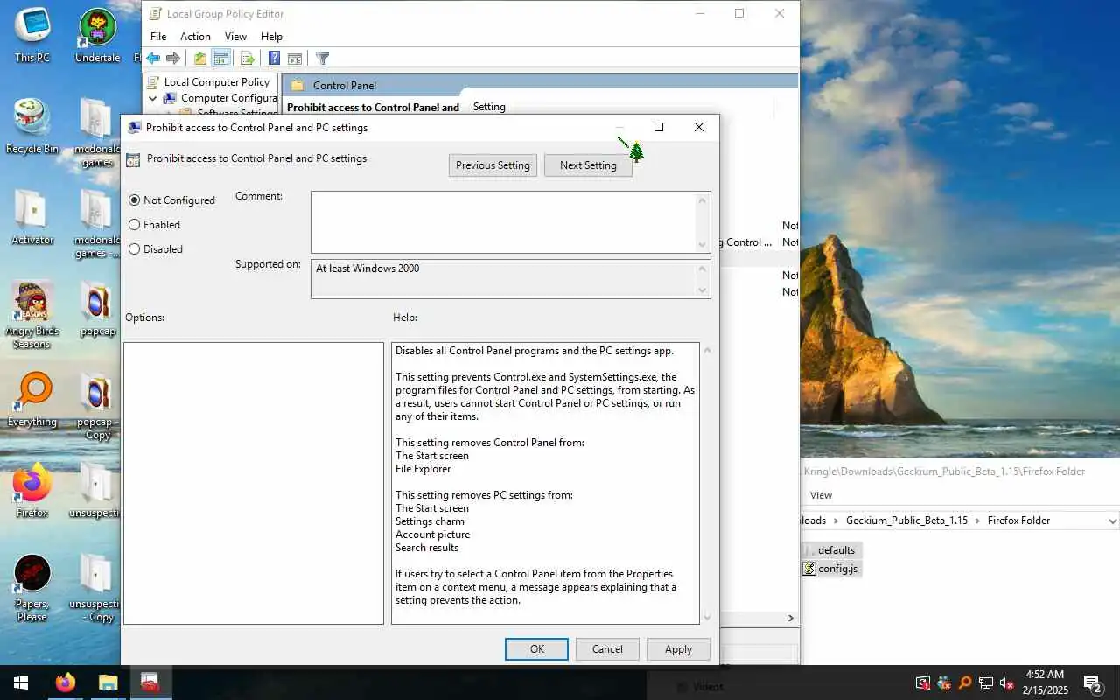Open the notification center icon
The image size is (1120, 700).
[x=1092, y=682]
